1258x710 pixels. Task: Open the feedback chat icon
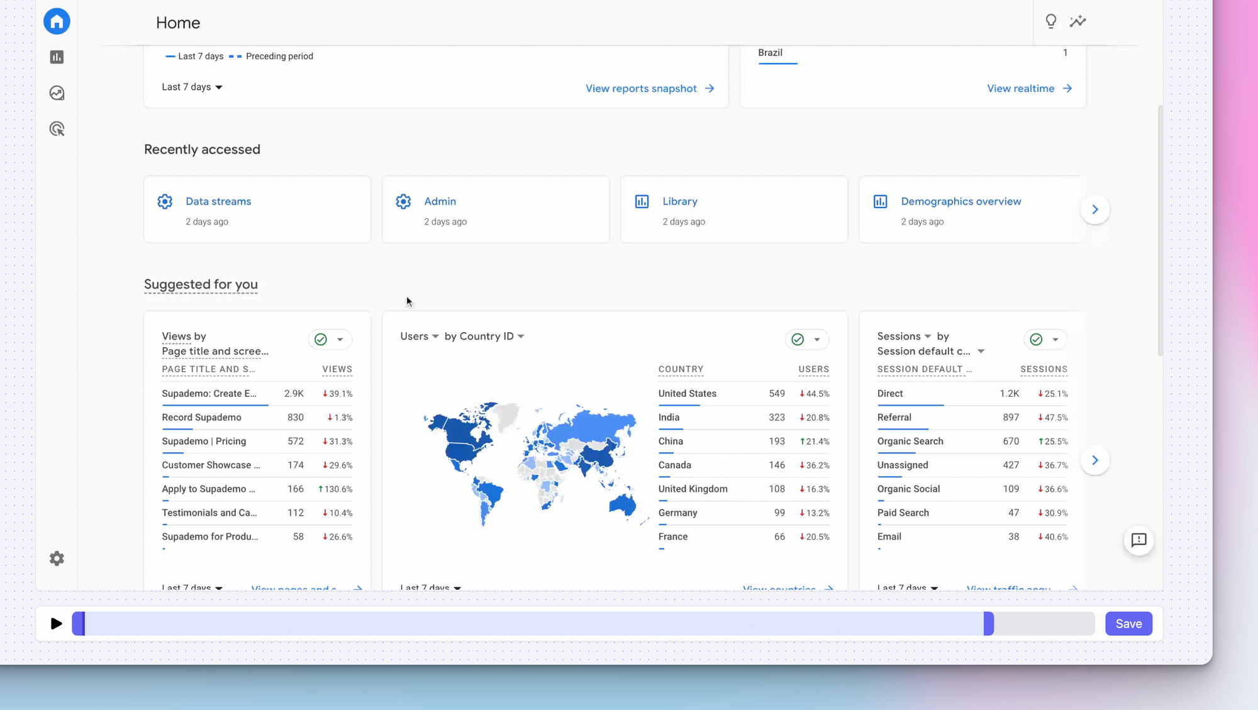[1138, 540]
